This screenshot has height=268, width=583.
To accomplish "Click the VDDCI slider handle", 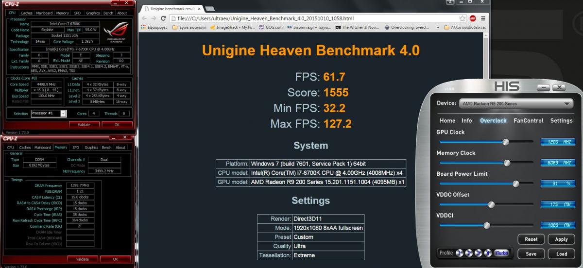I will [x=487, y=225].
